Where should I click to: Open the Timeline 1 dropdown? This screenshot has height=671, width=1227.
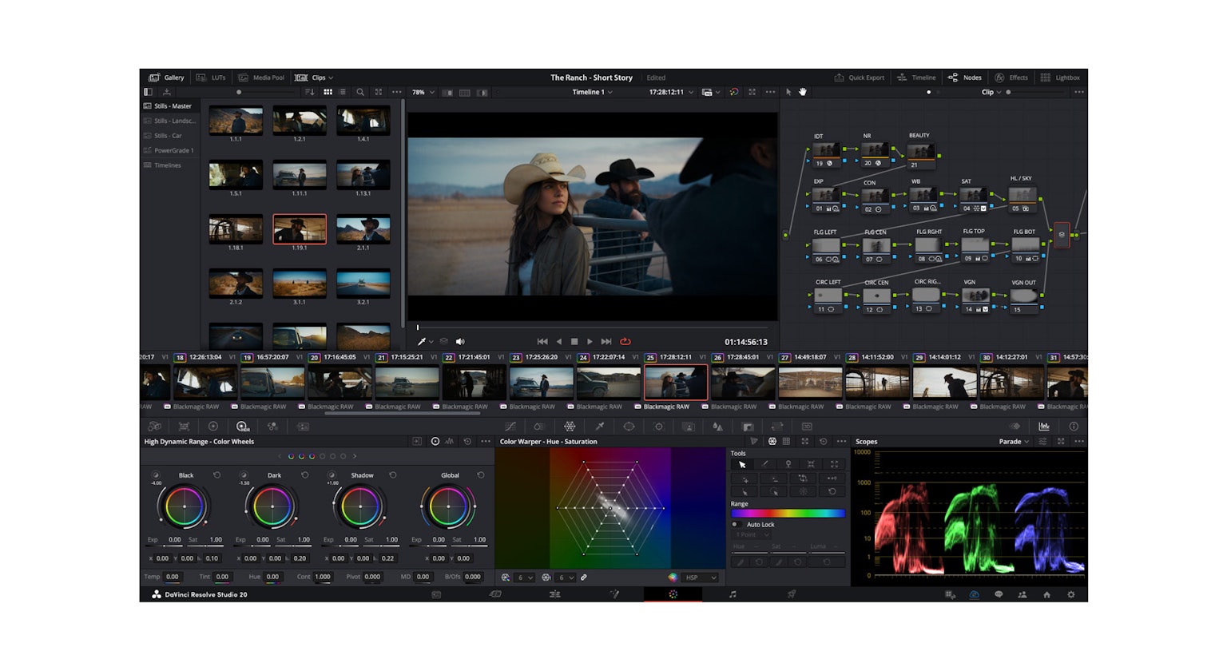tap(594, 92)
